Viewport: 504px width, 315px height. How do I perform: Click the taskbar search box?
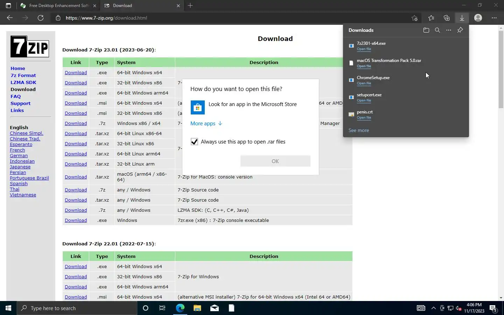click(x=77, y=308)
